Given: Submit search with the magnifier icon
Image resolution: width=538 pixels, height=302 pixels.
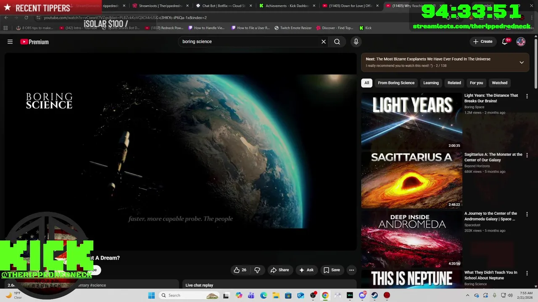Looking at the screenshot, I should point(337,42).
